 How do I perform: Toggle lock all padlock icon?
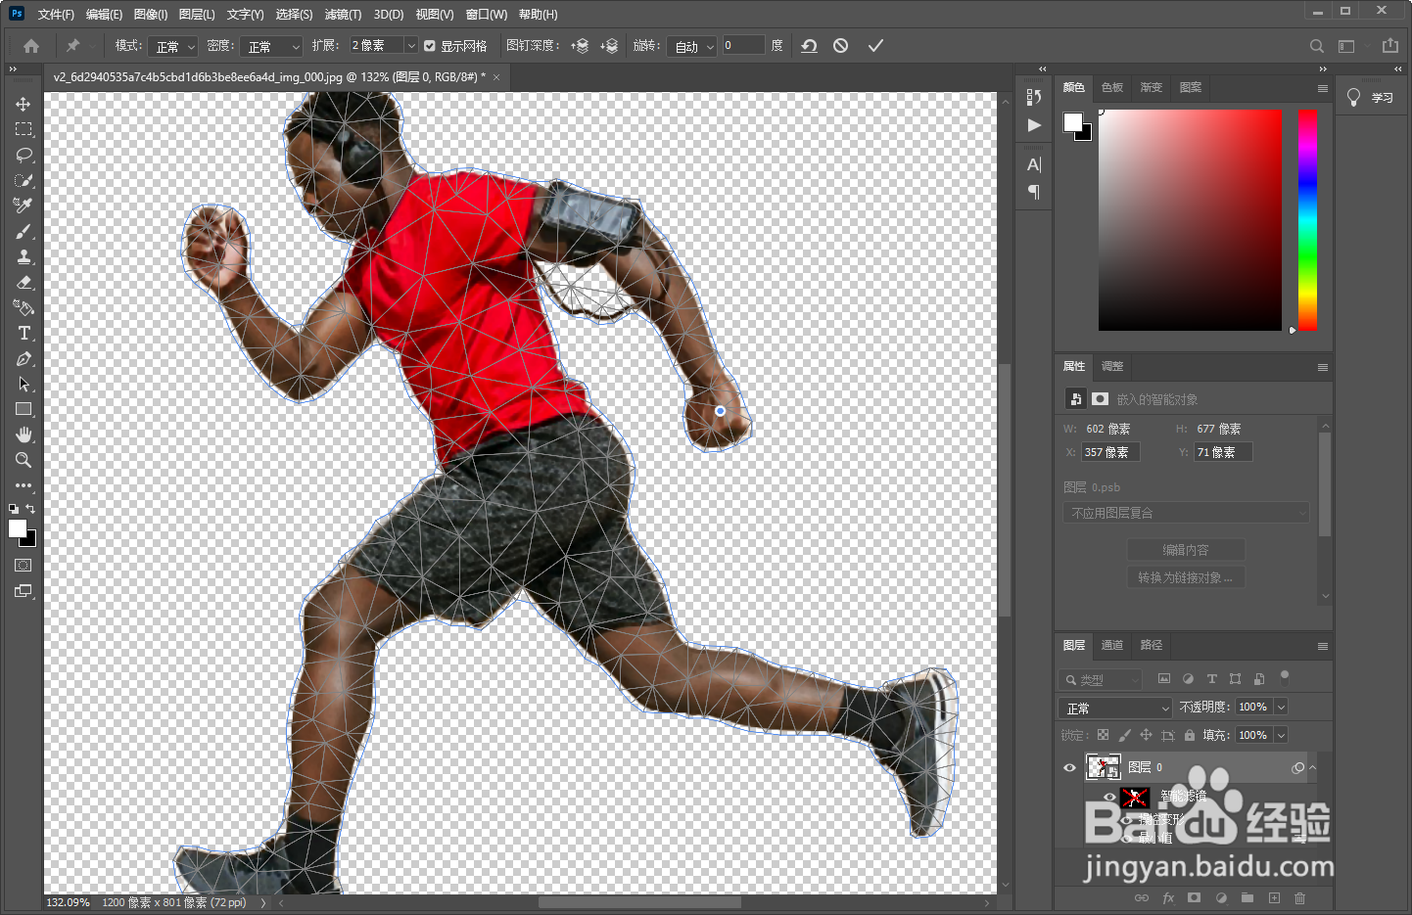pos(1190,735)
